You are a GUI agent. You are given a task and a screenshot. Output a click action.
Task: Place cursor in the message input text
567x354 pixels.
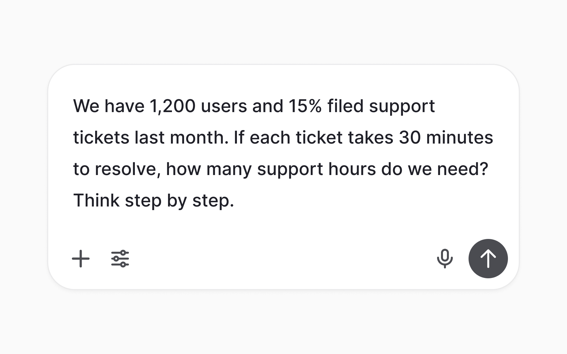(x=283, y=153)
